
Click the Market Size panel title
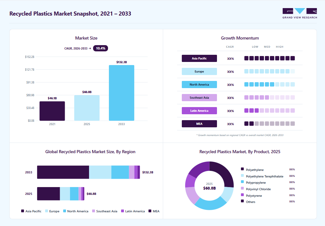(86, 38)
